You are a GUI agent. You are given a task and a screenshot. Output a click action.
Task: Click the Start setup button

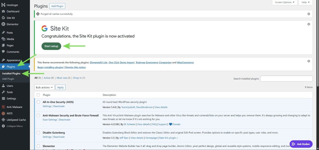(51, 46)
